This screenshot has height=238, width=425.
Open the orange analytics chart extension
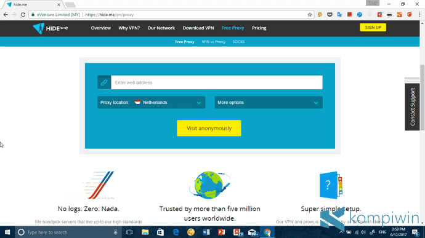click(399, 15)
